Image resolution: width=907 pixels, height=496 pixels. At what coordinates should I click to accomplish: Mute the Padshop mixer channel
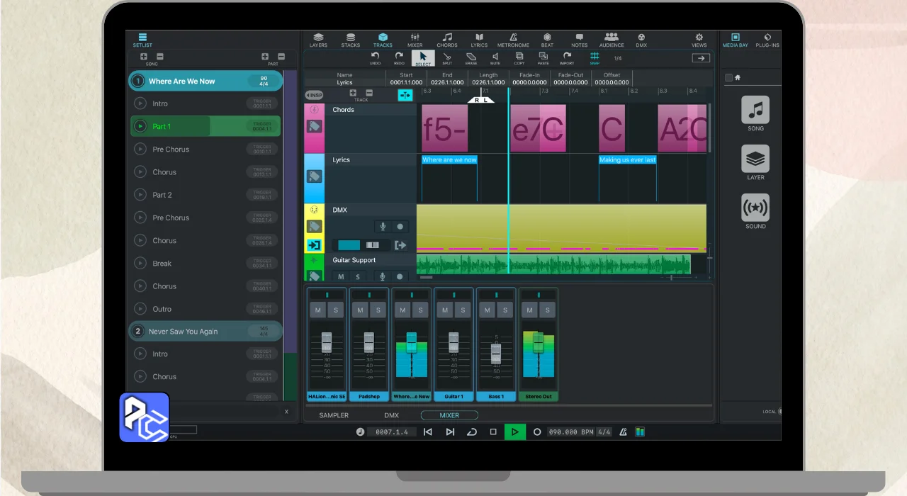(361, 310)
